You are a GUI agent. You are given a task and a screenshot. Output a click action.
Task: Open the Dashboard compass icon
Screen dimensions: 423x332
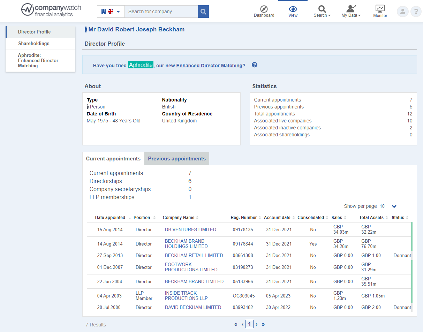pyautogui.click(x=264, y=9)
